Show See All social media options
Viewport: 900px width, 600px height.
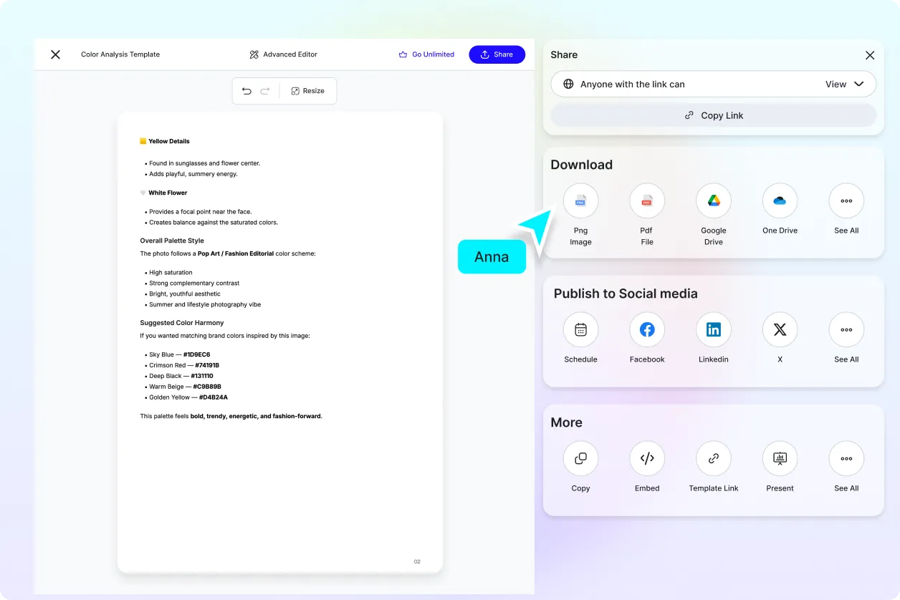846,330
